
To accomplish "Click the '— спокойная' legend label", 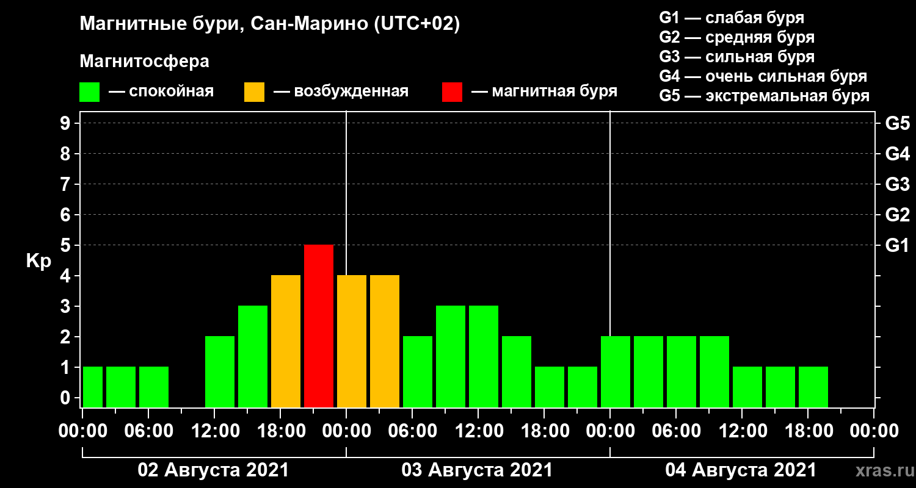I will 161,92.
